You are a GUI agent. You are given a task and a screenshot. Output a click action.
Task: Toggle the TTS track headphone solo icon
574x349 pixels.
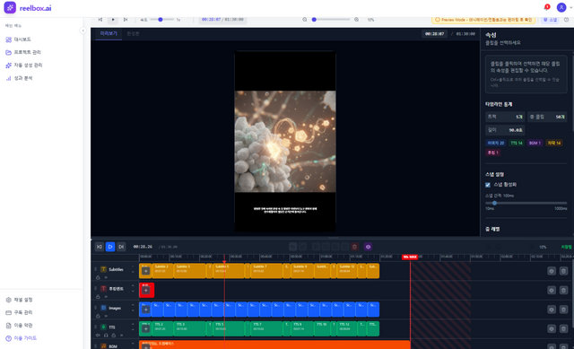click(x=106, y=335)
